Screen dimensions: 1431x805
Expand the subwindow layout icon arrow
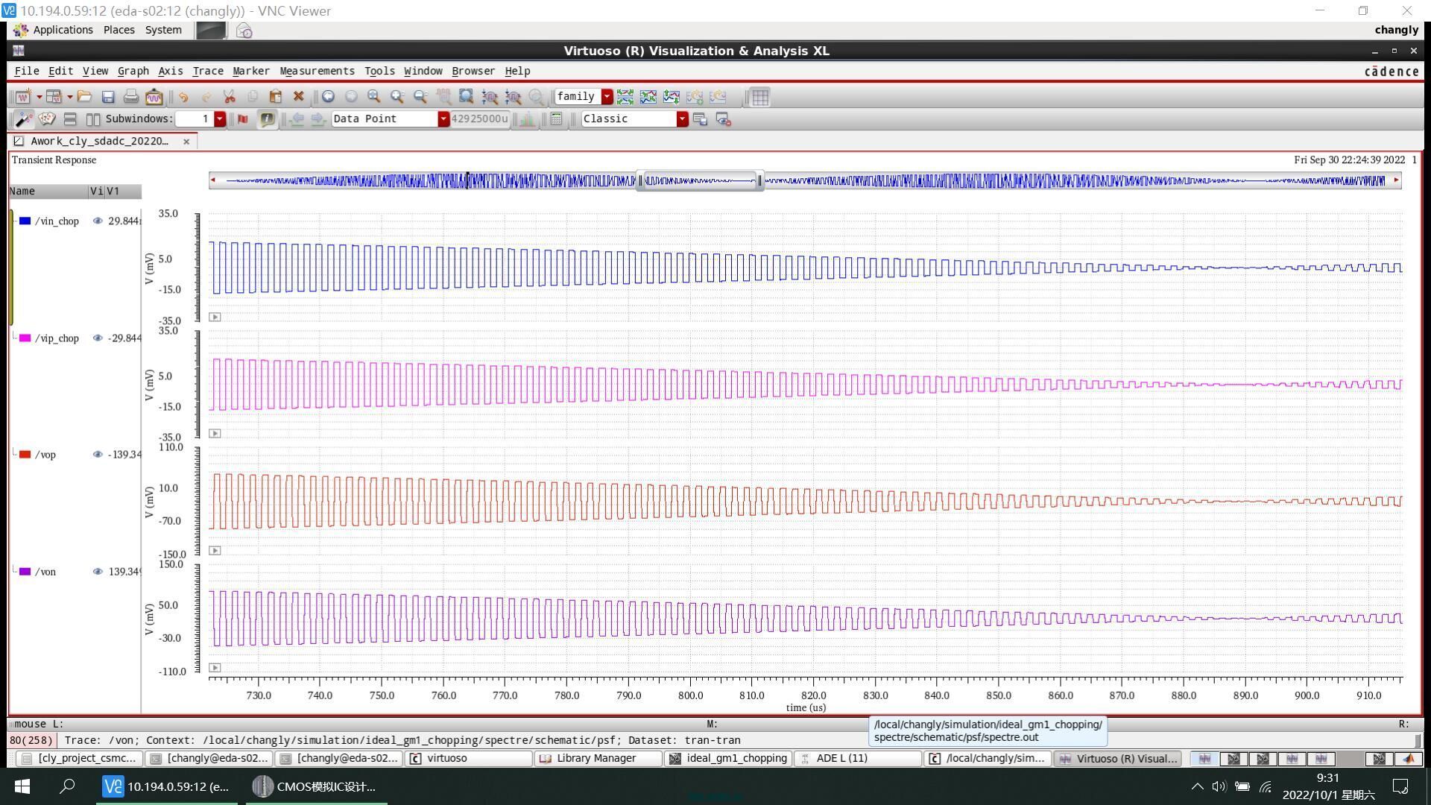point(69,97)
